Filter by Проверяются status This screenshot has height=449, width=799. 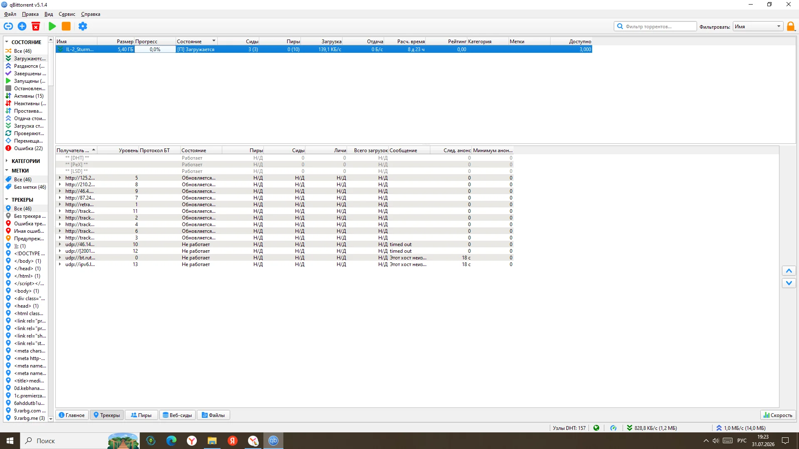point(26,133)
